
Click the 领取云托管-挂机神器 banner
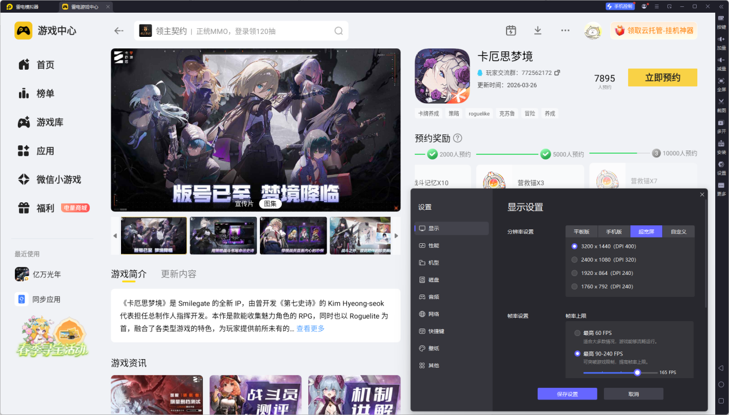[x=654, y=31]
